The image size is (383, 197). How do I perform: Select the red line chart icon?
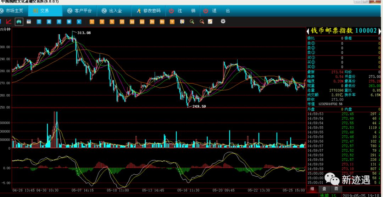click(x=9, y=22)
